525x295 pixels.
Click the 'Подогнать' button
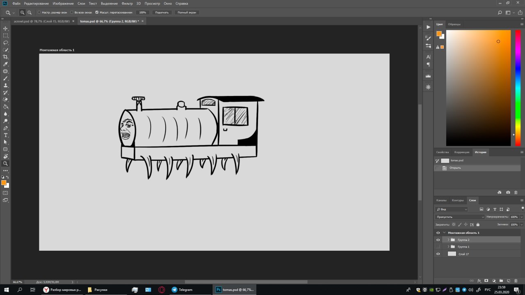point(162,13)
